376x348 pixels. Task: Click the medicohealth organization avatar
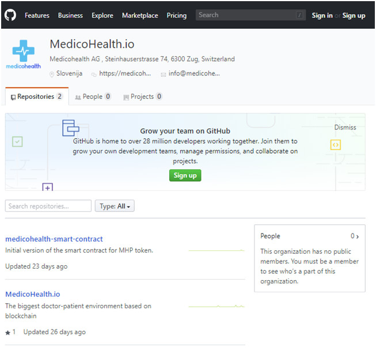tap(23, 54)
